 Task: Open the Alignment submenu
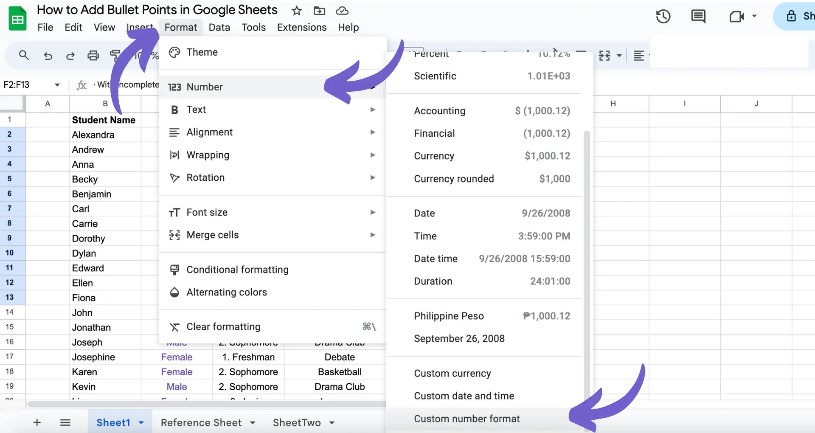point(273,132)
